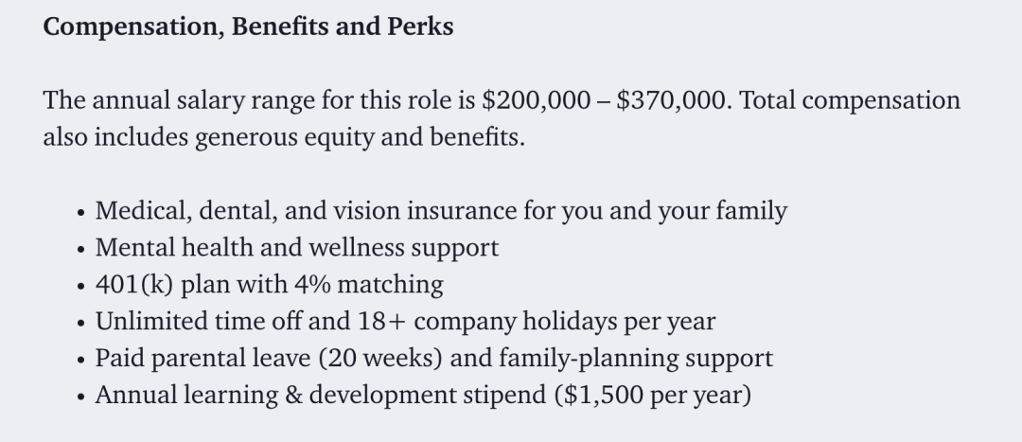Click the $200,000 salary figure
This screenshot has width=1022, height=442.
tap(536, 100)
